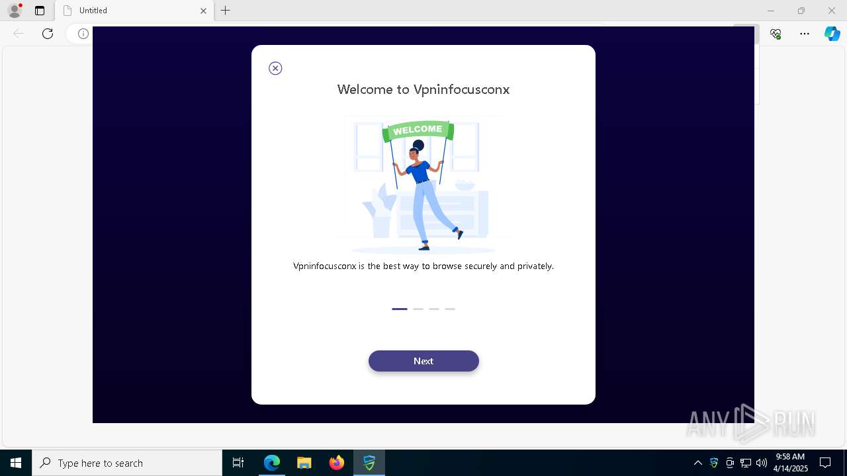Jump to the fourth onboarding page indicator
This screenshot has width=847, height=476.
click(x=450, y=309)
